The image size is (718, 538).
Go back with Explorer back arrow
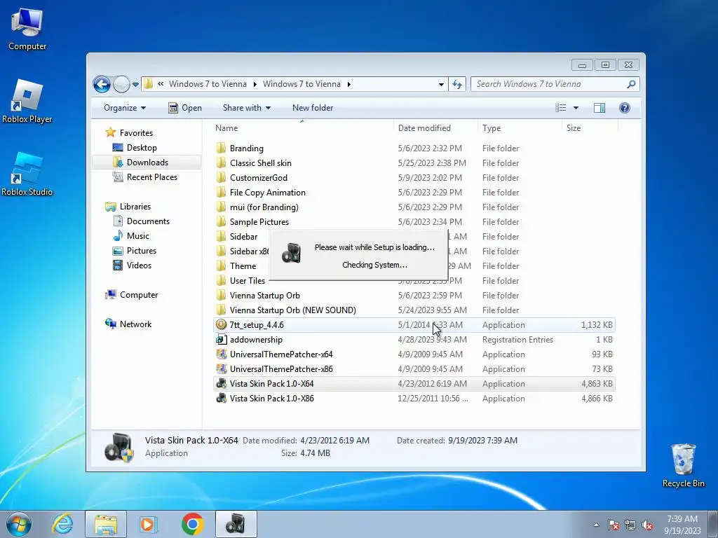pos(102,84)
